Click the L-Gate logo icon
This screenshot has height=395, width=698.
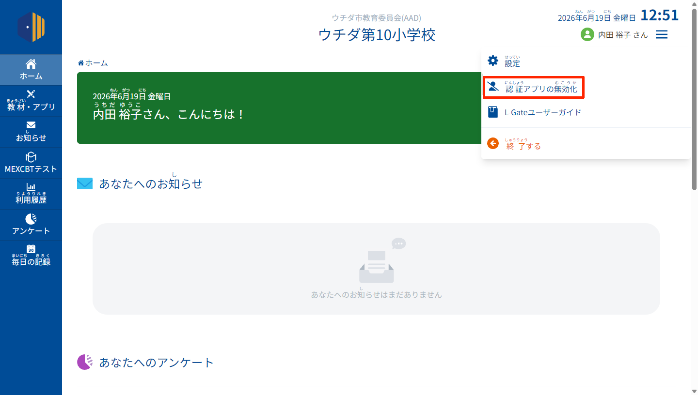[x=31, y=27]
